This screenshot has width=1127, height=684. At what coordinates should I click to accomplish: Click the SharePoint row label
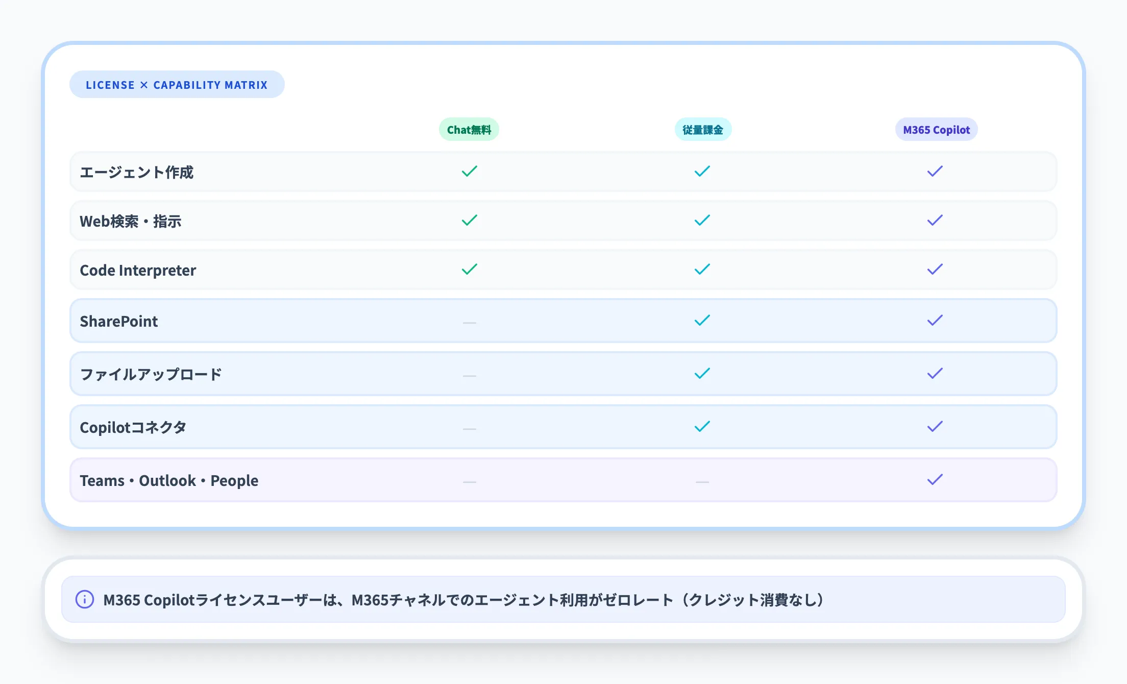[119, 321]
